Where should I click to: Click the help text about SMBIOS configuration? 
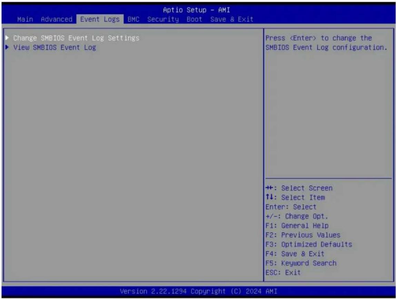point(326,43)
